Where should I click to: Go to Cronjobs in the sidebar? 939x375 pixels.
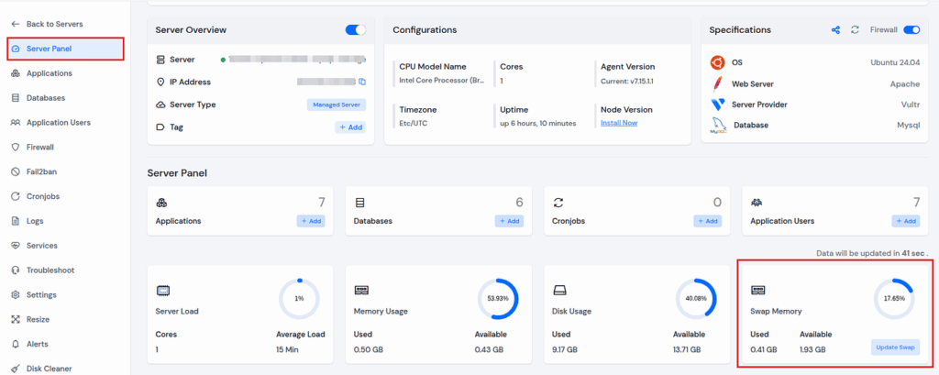42,196
